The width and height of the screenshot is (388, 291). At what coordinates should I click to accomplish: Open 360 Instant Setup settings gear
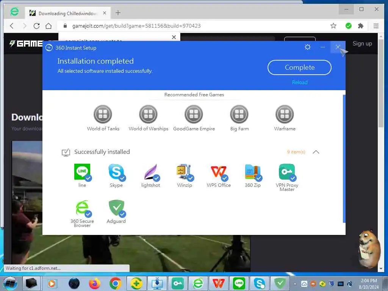coord(308,47)
